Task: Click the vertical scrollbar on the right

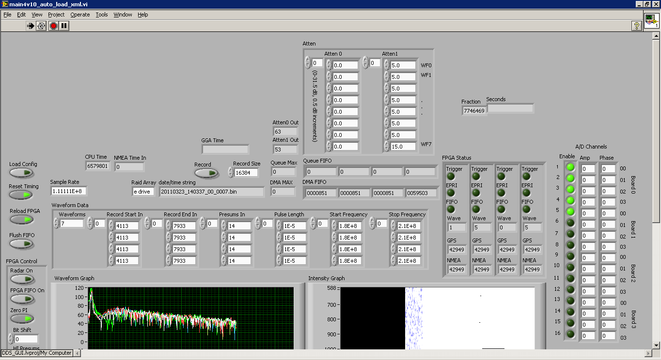Action: 657,126
